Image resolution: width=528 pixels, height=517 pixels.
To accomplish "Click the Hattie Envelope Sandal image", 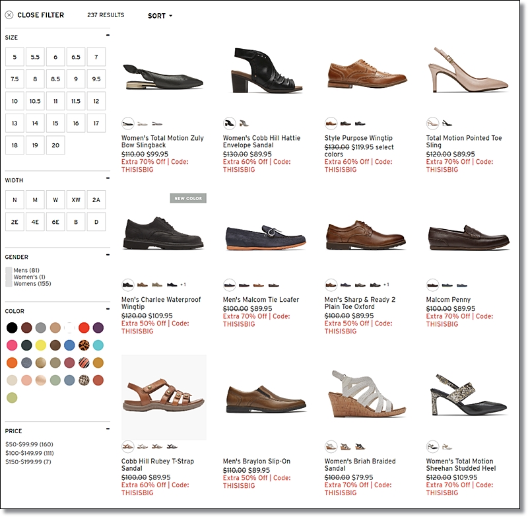I will 266,71.
